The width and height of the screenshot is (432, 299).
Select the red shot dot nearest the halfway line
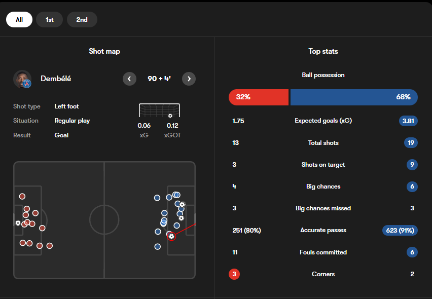tap(50, 246)
